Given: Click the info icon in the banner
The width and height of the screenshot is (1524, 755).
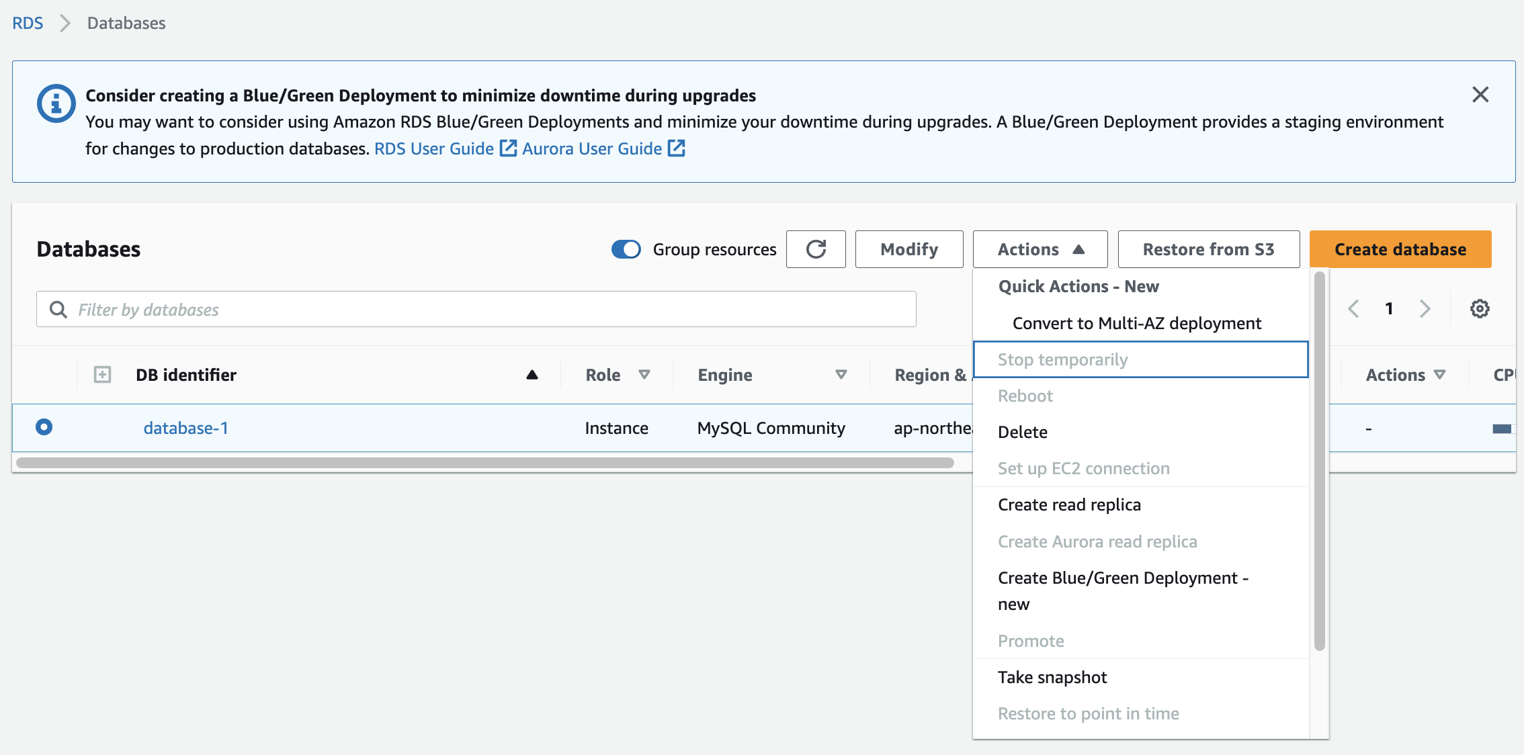Looking at the screenshot, I should tap(56, 103).
